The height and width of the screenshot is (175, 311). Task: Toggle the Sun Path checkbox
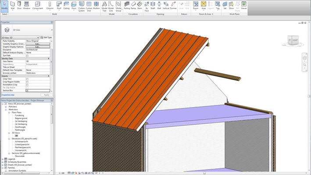coord(27,56)
